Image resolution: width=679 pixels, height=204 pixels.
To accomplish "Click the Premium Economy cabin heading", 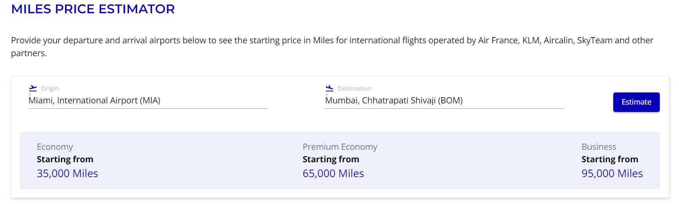I will pyautogui.click(x=340, y=147).
